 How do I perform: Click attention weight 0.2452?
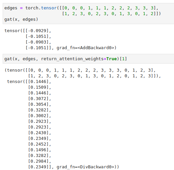(x=38, y=144)
